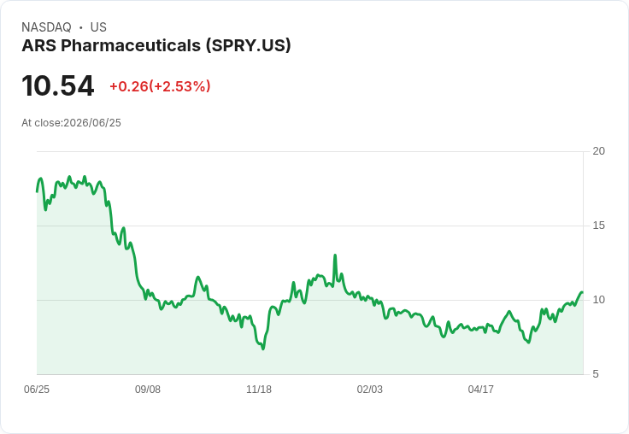The image size is (629, 434).
Task: Click the chart's lowest point near 11/18
Action: point(263,349)
